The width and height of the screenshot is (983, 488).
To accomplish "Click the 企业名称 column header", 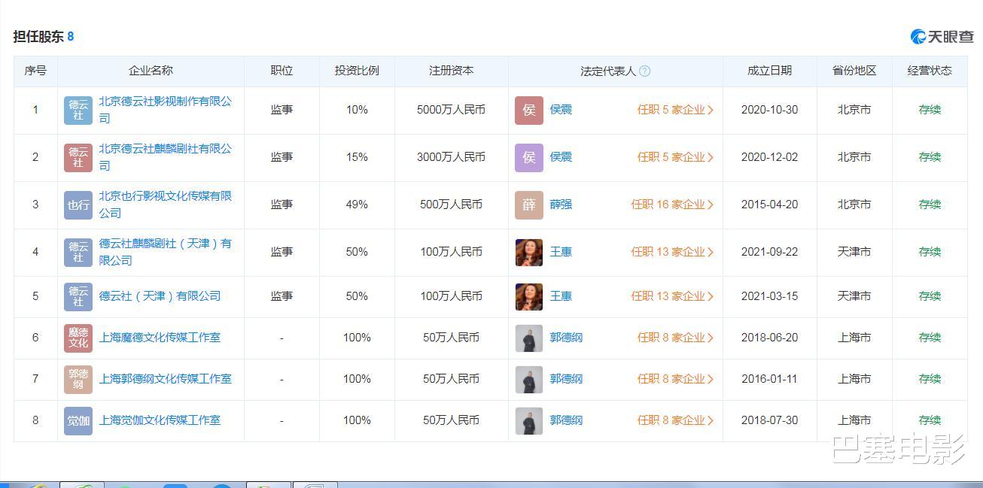I will point(151,71).
